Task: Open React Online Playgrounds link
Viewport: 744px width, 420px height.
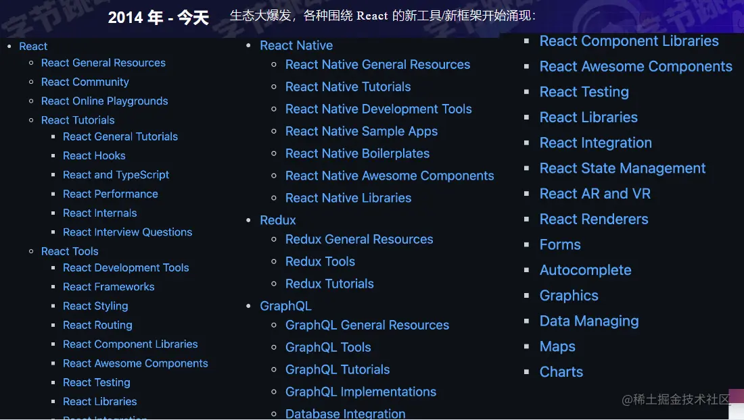Action: coord(104,101)
